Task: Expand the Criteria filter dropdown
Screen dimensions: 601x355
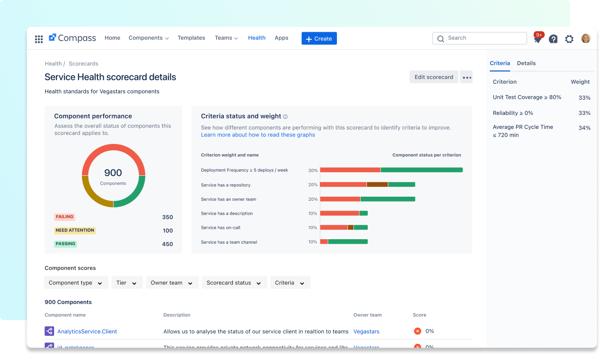Action: [x=290, y=283]
